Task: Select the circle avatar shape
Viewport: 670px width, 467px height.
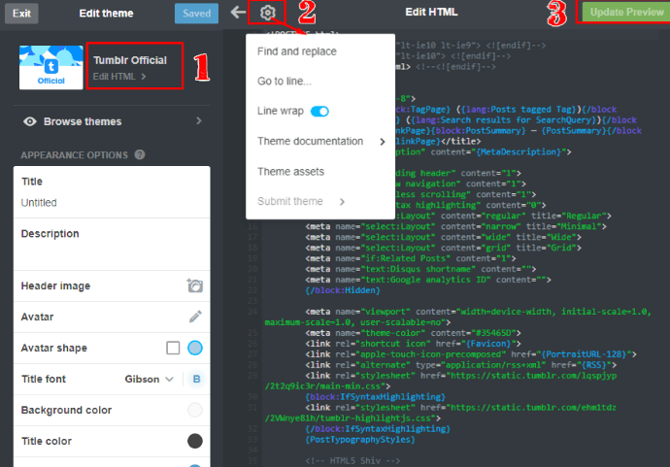Action: click(x=195, y=348)
